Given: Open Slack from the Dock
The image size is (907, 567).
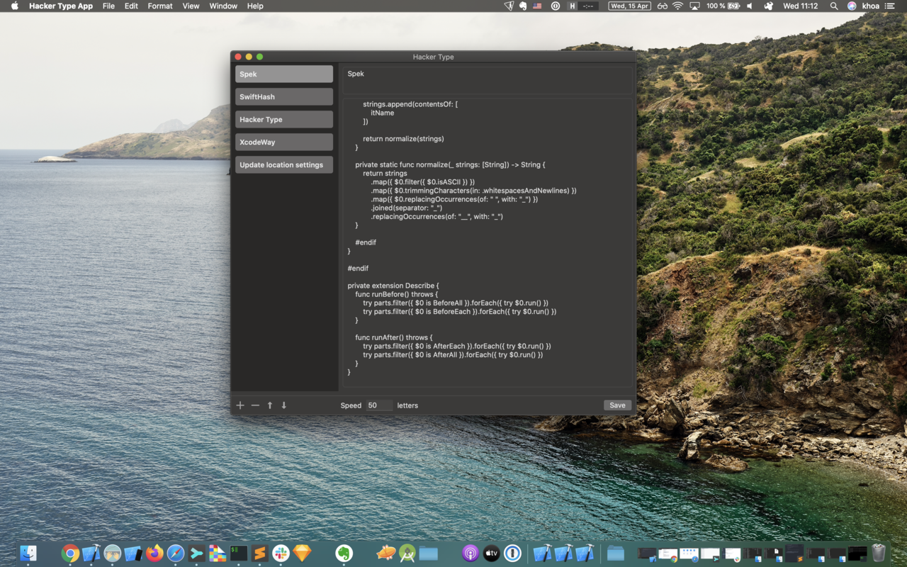Looking at the screenshot, I should click(281, 553).
